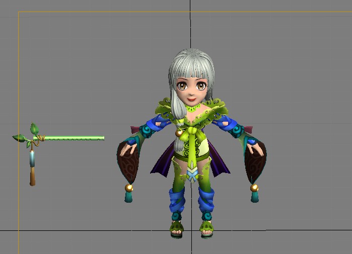This screenshot has width=352, height=254.
Task: Click the gold bead under staff-side sleeve
Action: 129,188
